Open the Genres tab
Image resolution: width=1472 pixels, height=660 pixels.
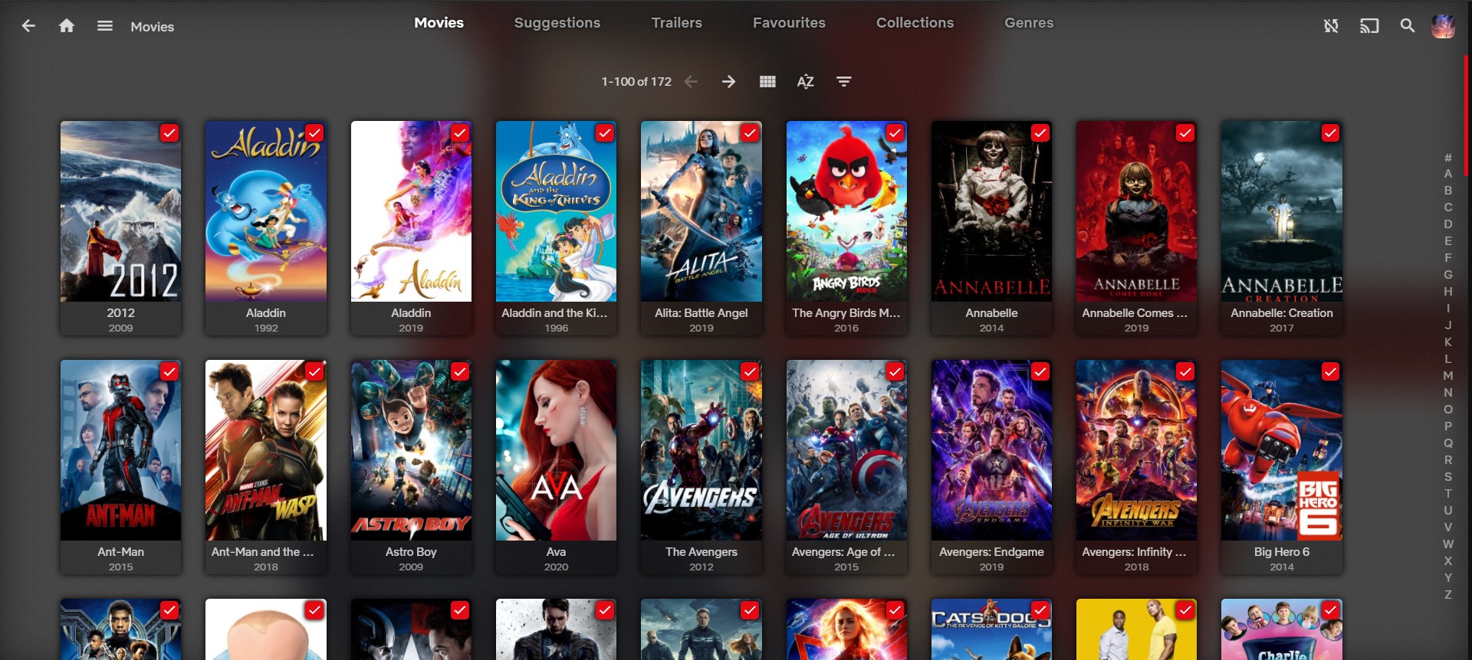[x=1029, y=23]
